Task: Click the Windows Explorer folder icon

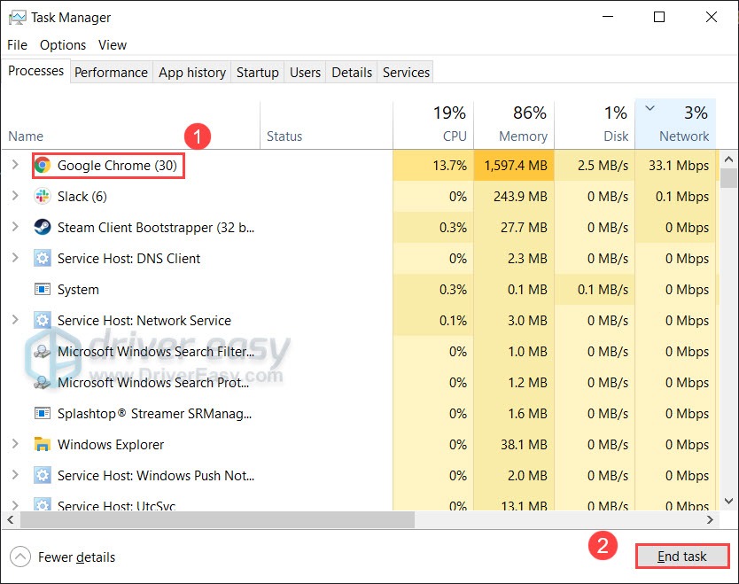Action: point(43,445)
